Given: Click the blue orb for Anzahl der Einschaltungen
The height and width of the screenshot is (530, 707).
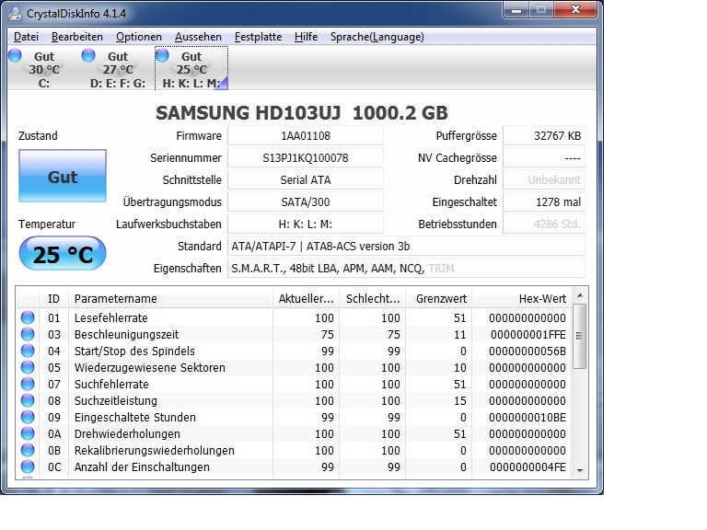Looking at the screenshot, I should click(28, 467).
